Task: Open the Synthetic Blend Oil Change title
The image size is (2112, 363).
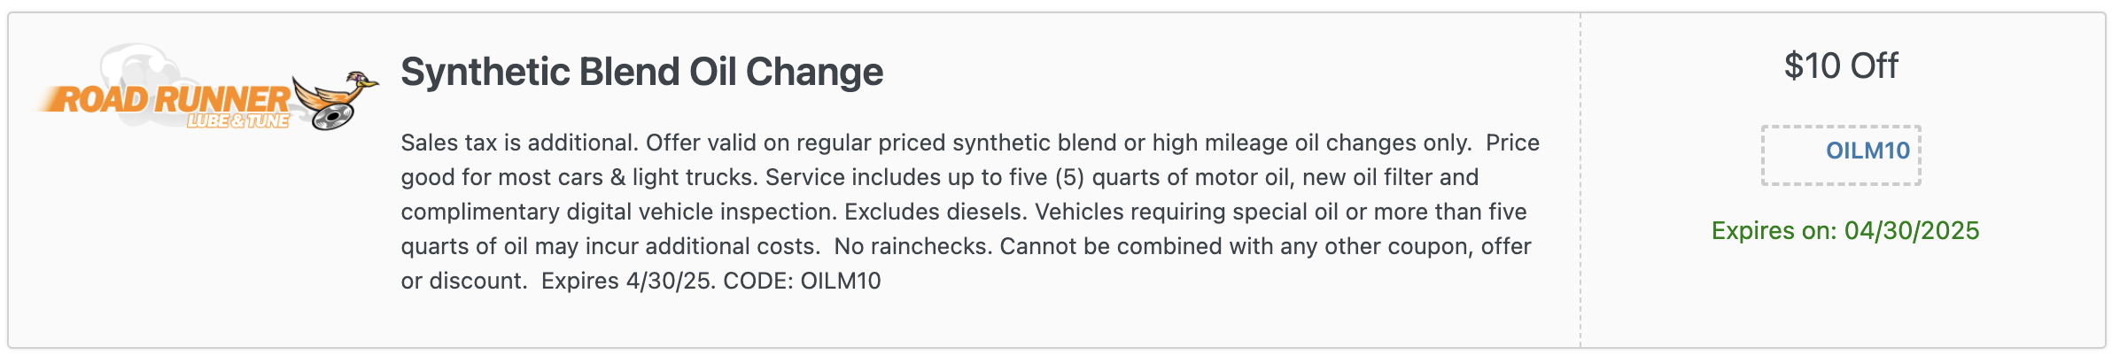Action: coord(641,72)
